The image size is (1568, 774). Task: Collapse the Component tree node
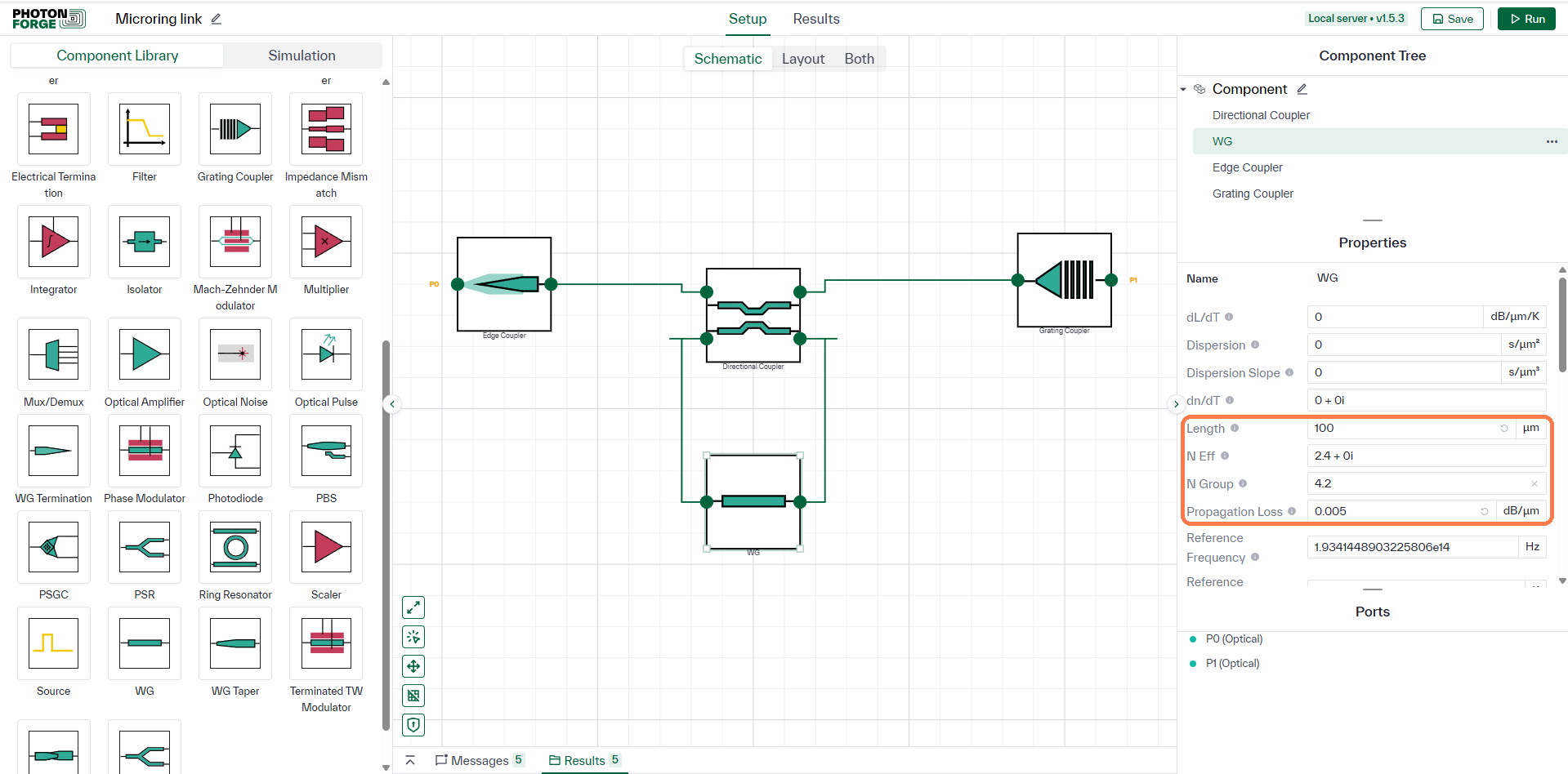(x=1183, y=89)
